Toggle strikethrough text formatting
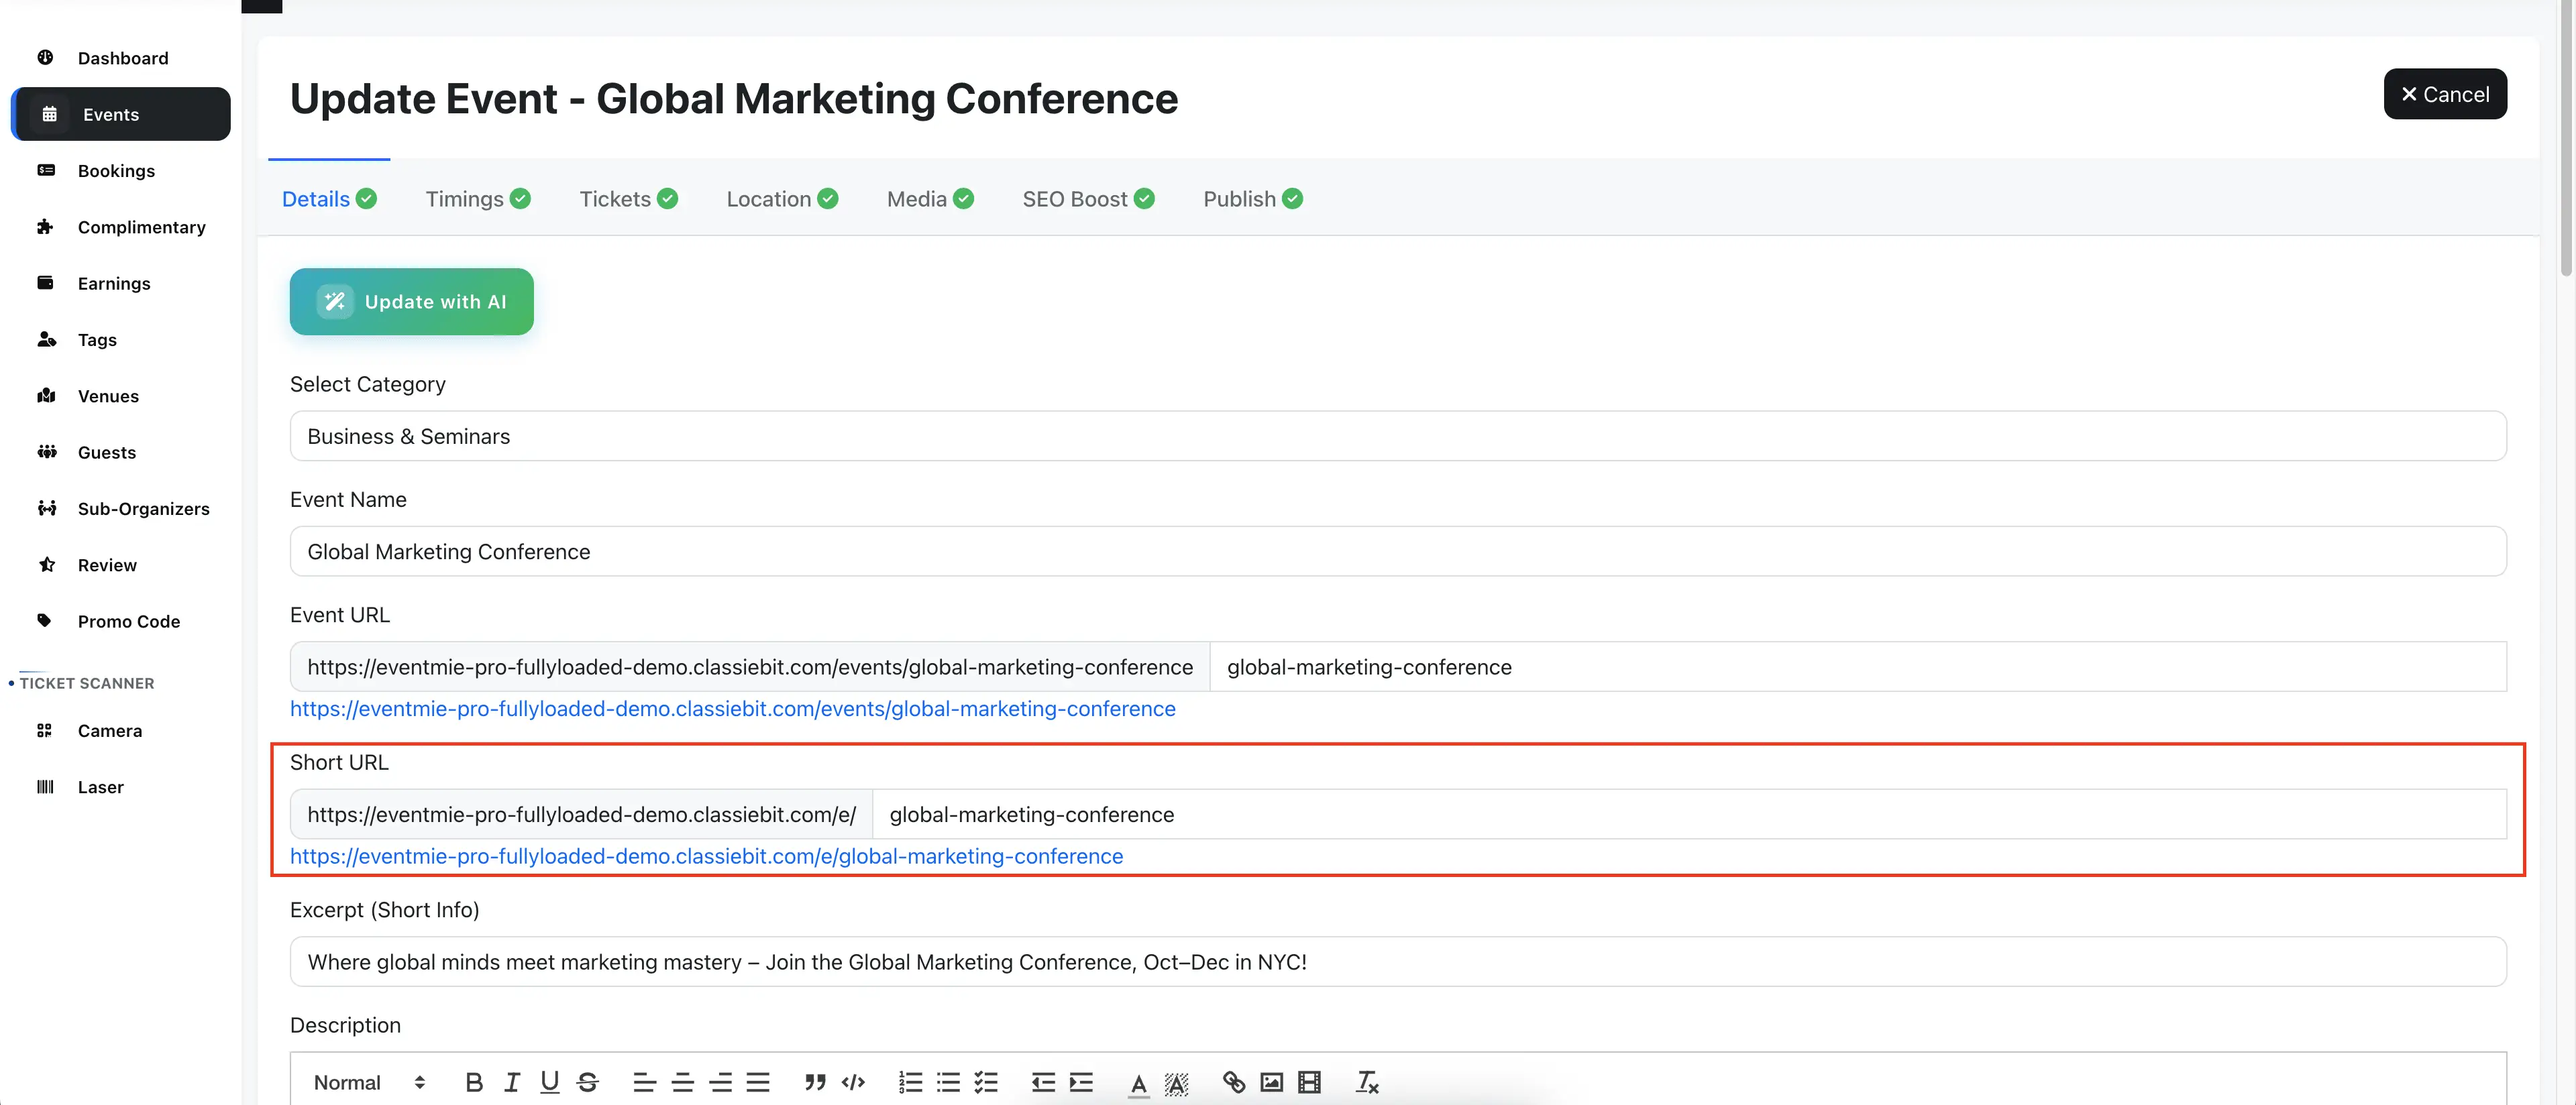 tap(588, 1082)
